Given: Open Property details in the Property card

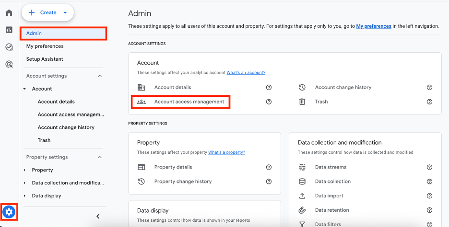Looking at the screenshot, I should point(173,167).
